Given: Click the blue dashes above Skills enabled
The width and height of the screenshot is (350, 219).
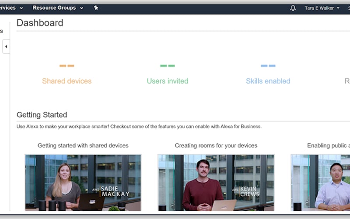Looking at the screenshot, I should 268,66.
